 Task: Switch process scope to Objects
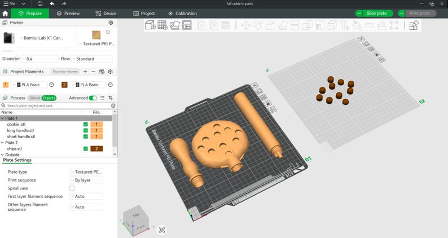tap(49, 98)
